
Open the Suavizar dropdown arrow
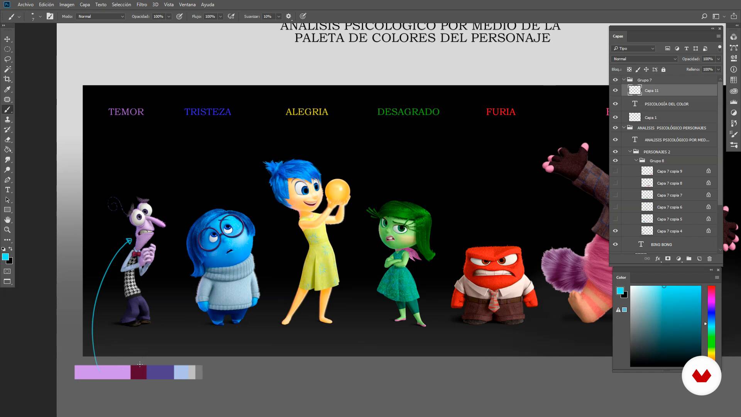coord(278,16)
